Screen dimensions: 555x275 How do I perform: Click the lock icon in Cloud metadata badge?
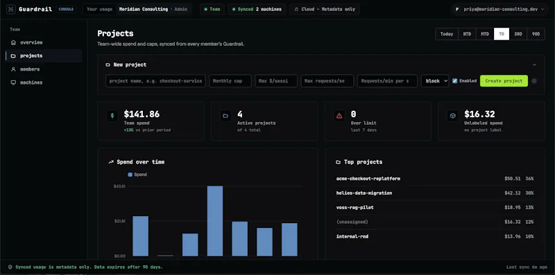click(x=297, y=10)
